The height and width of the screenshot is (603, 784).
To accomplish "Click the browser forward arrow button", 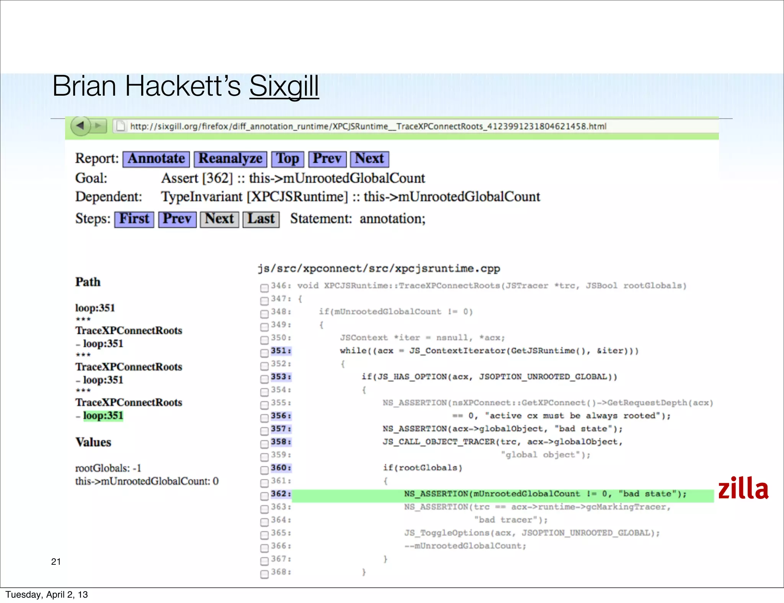I will click(98, 125).
